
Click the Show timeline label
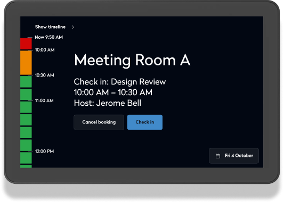50,27
